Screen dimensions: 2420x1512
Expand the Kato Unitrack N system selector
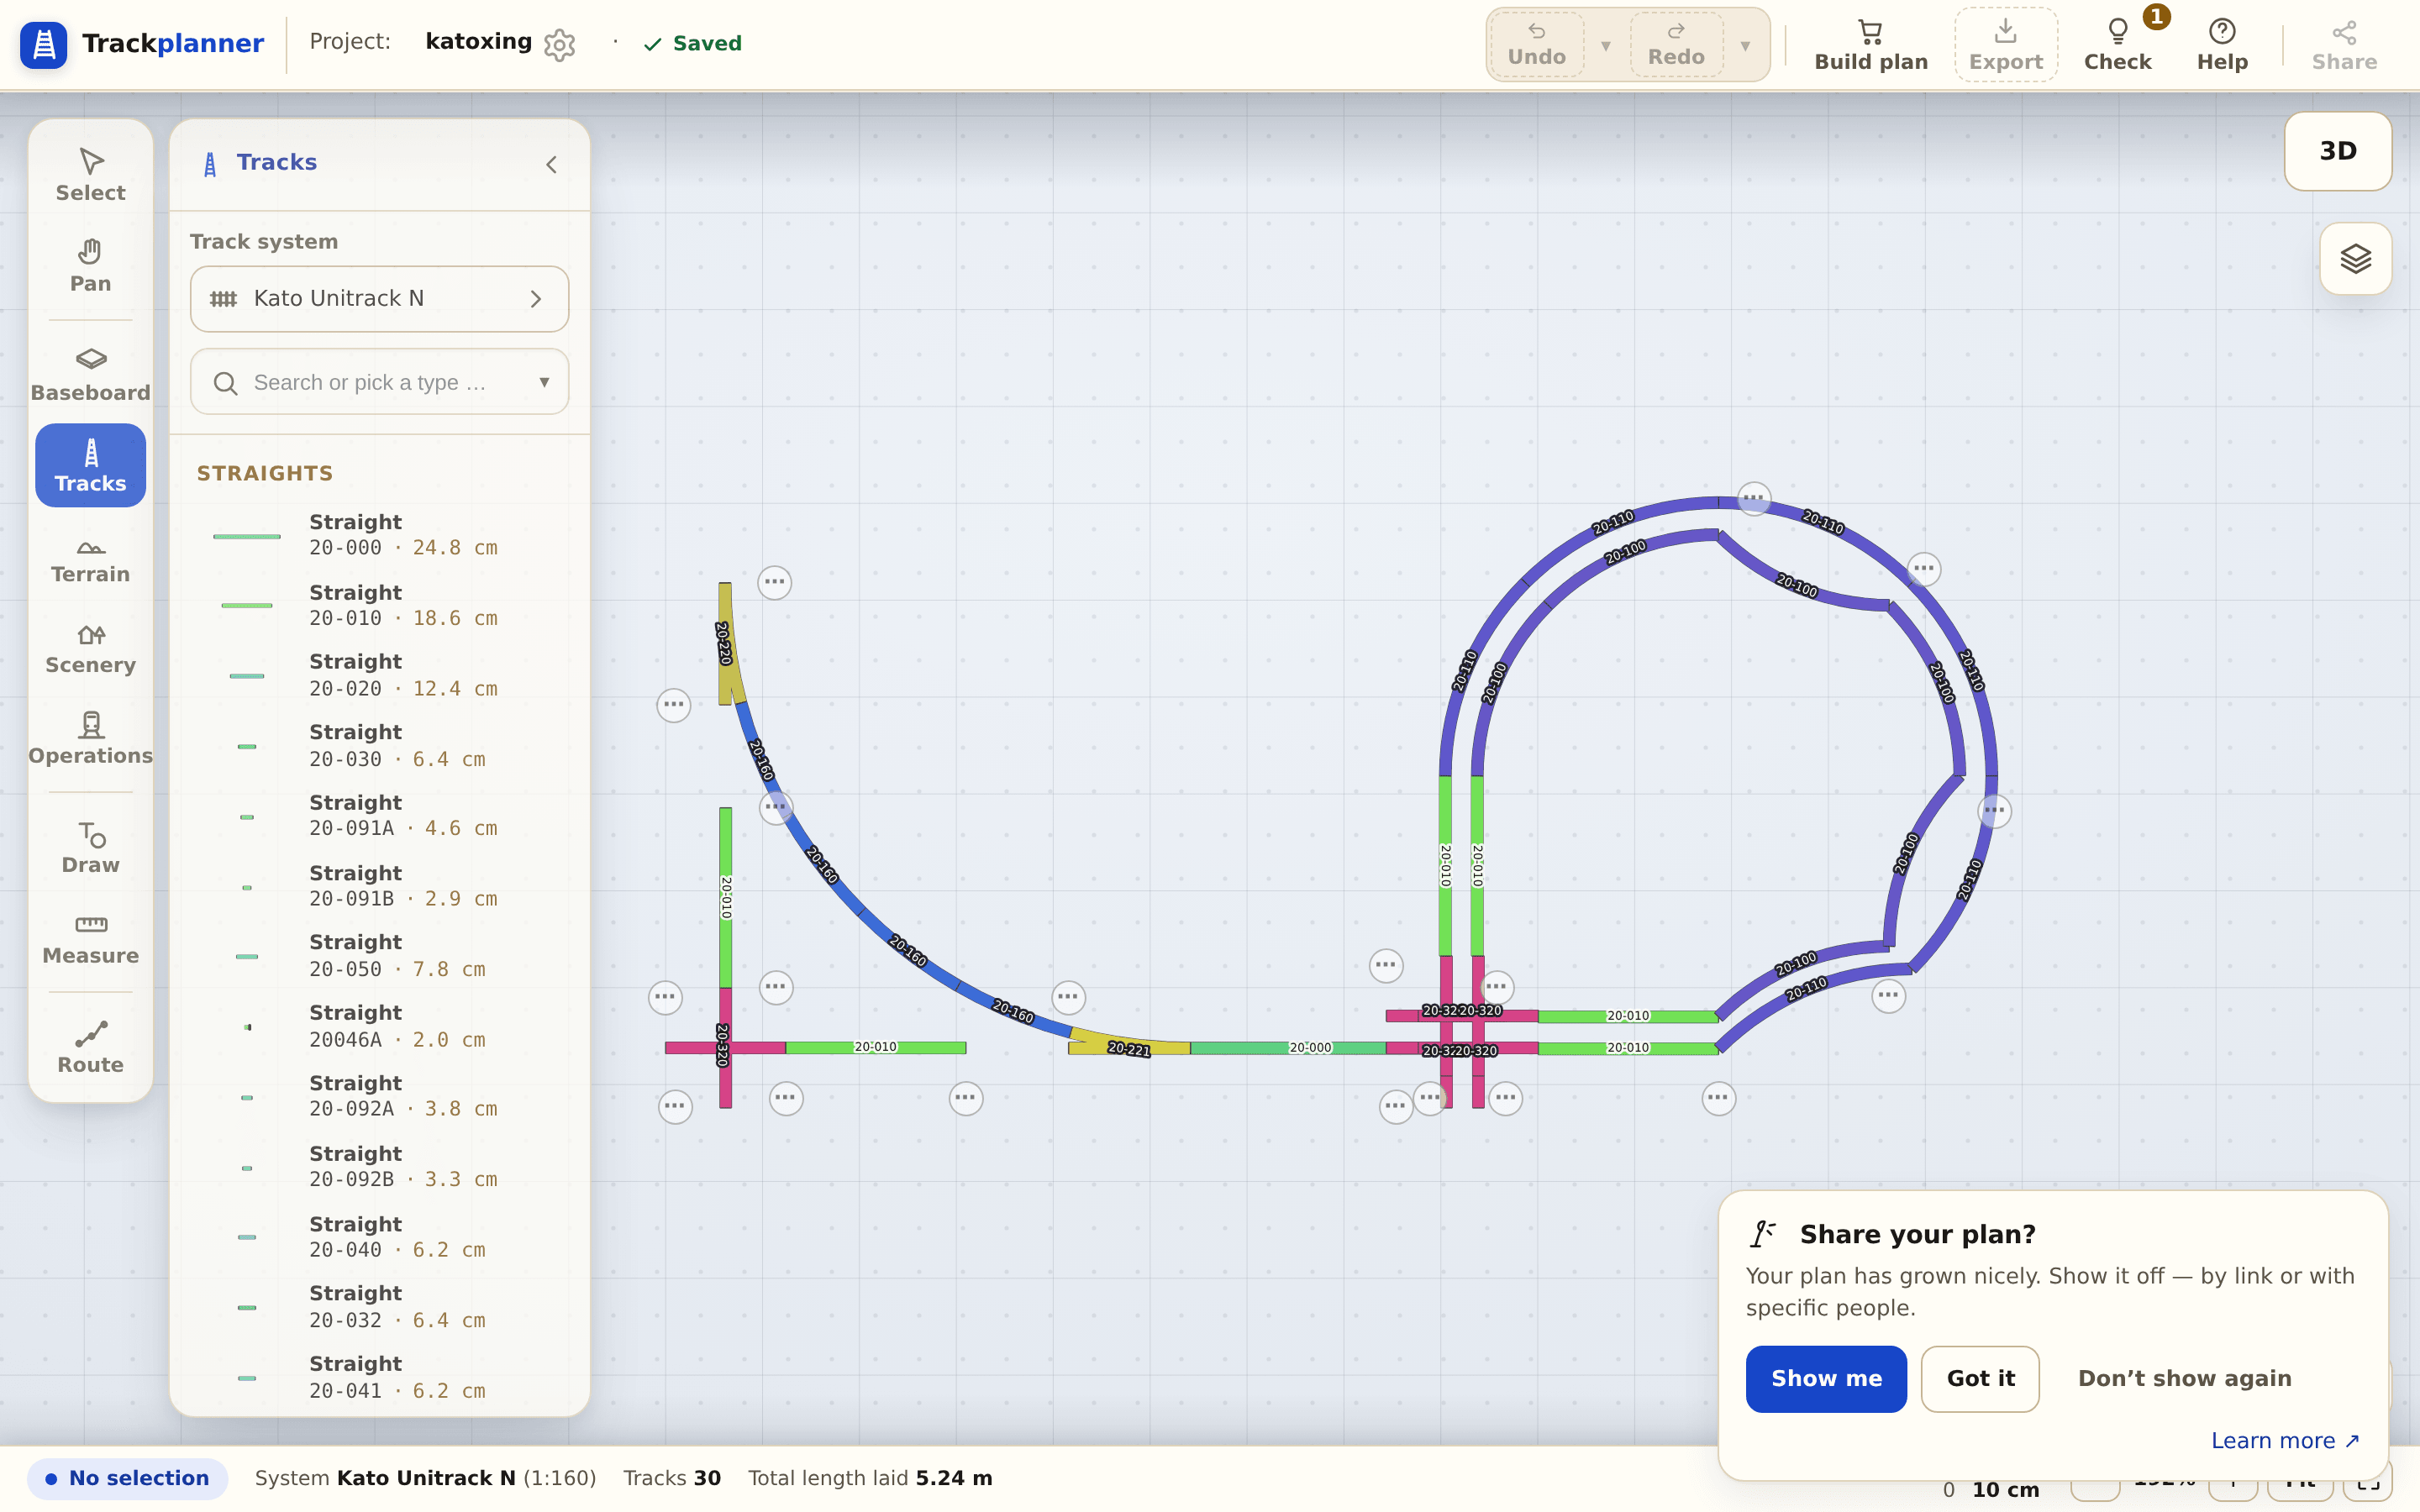(379, 298)
